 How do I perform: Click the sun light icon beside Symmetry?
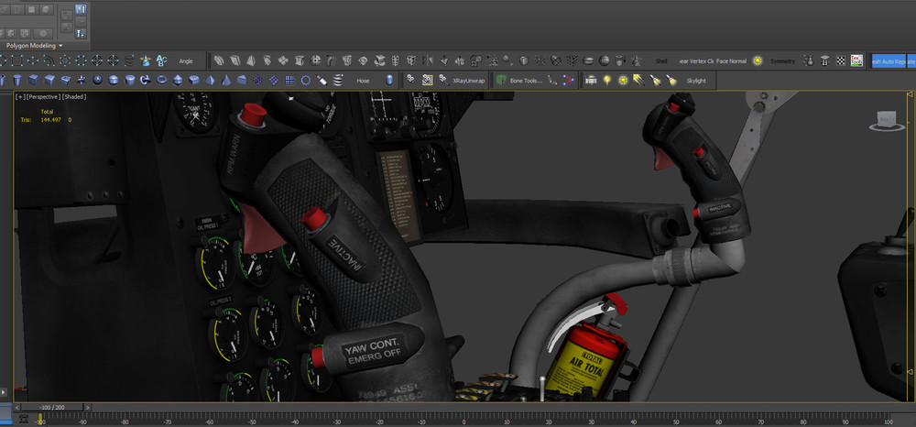pyautogui.click(x=758, y=60)
